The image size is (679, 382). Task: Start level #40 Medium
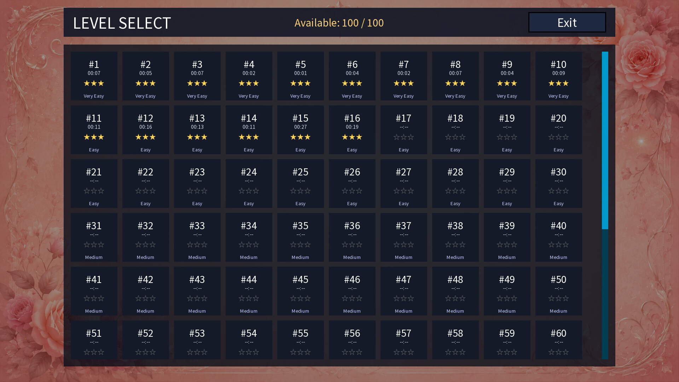559,237
